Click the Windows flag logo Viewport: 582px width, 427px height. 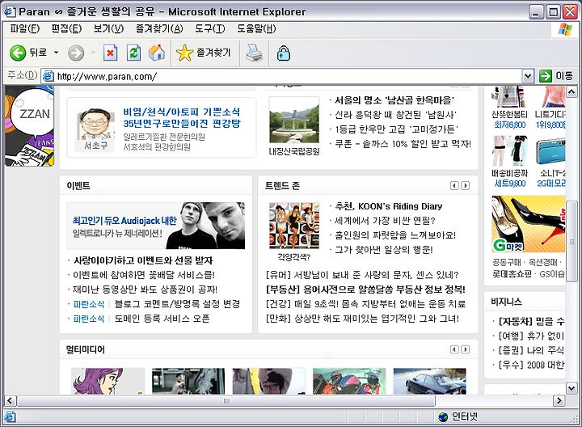565,29
